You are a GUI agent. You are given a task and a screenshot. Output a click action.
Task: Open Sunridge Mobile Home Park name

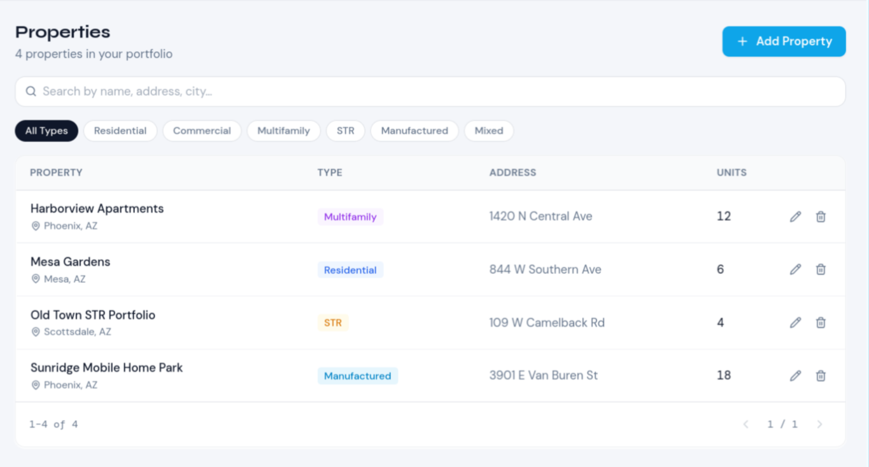tap(106, 368)
